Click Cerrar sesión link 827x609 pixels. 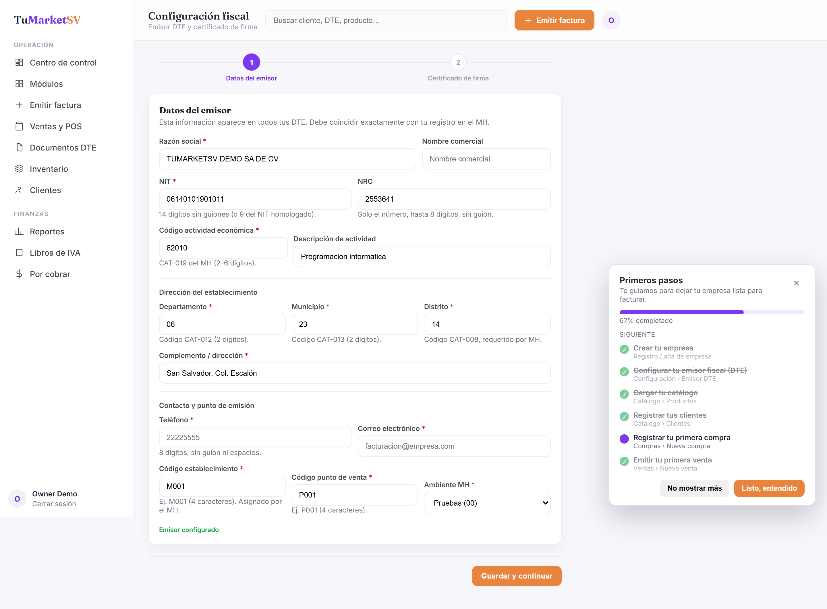(x=54, y=504)
